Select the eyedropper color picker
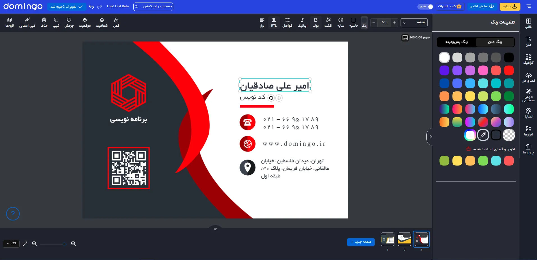The width and height of the screenshot is (537, 260). click(x=483, y=135)
